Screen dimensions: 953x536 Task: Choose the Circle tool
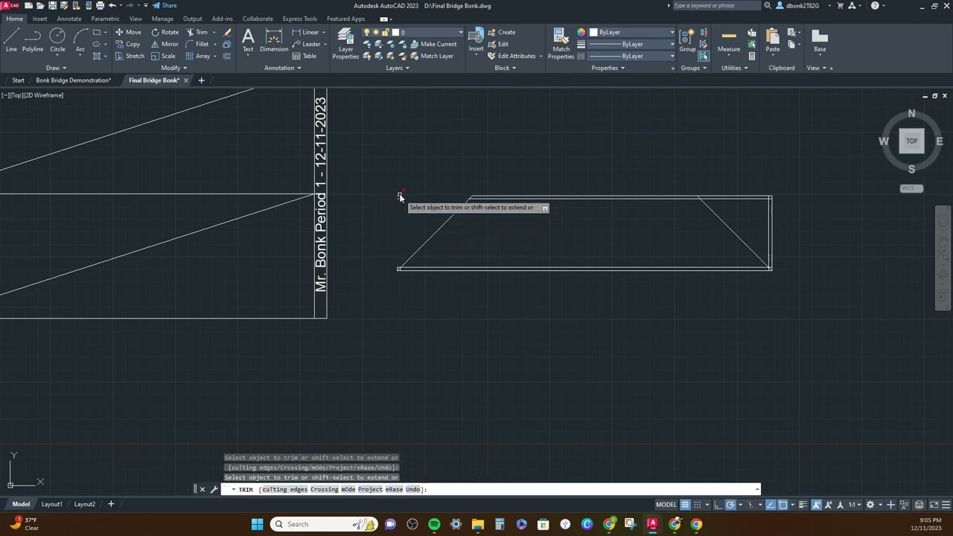(x=57, y=40)
